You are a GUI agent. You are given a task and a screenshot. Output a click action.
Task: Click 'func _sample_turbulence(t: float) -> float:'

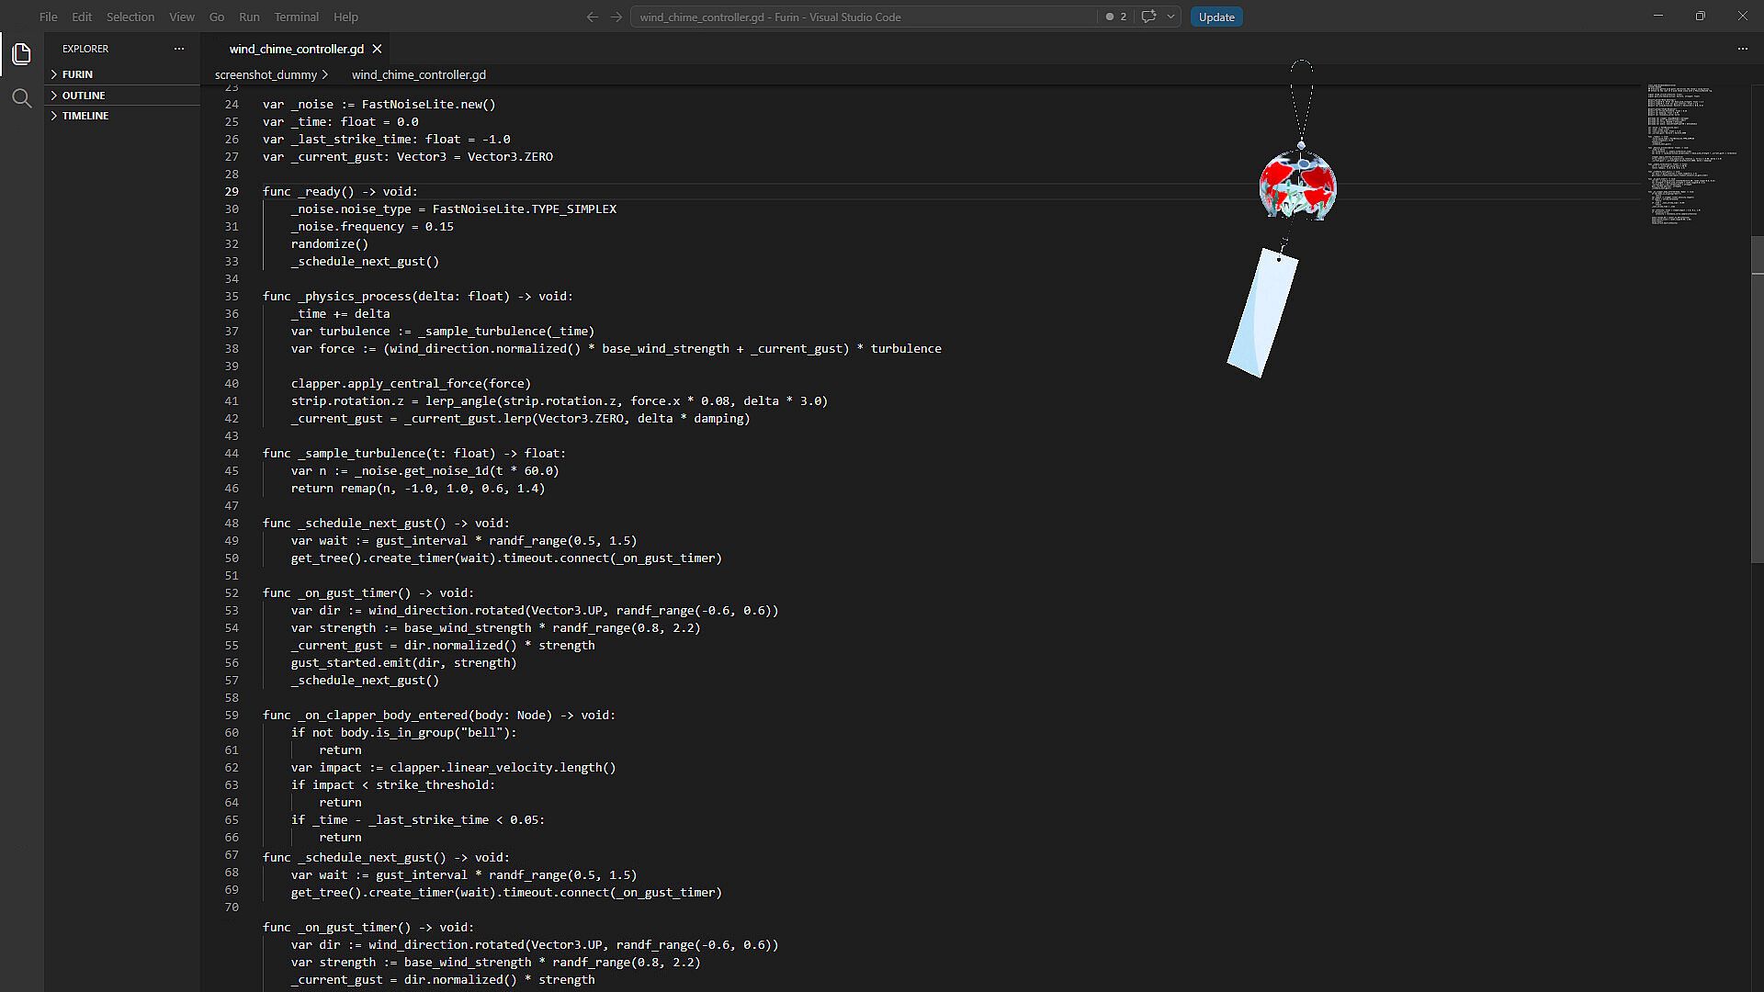414,453
